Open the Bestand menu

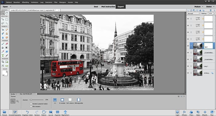9,2
